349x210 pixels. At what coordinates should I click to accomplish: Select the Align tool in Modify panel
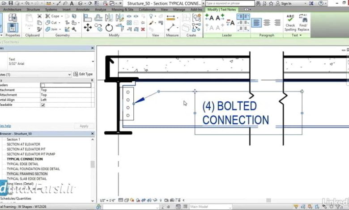pos(87,17)
